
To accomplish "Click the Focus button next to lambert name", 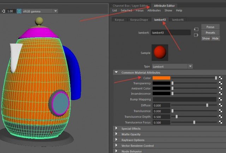I will click(210, 27).
